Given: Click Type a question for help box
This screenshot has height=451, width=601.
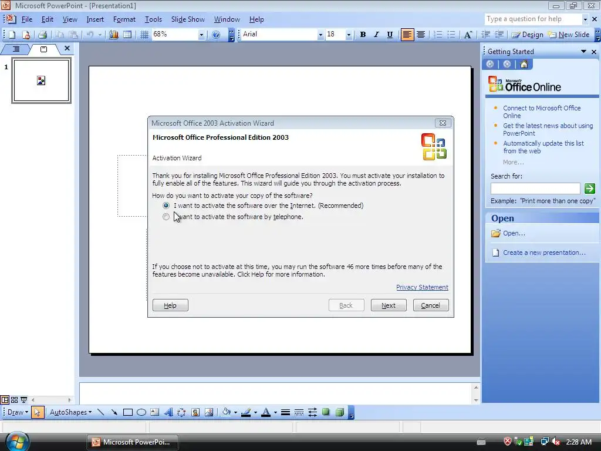Looking at the screenshot, I should [533, 19].
